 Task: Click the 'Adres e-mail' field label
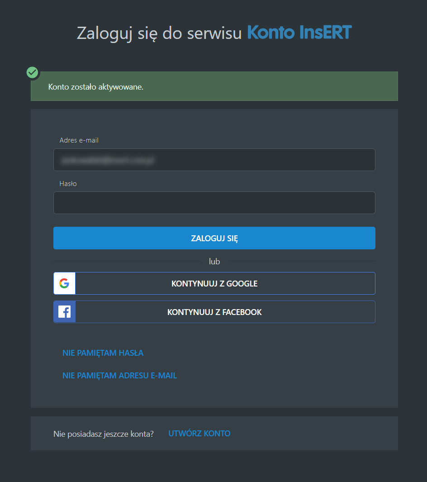[79, 140]
